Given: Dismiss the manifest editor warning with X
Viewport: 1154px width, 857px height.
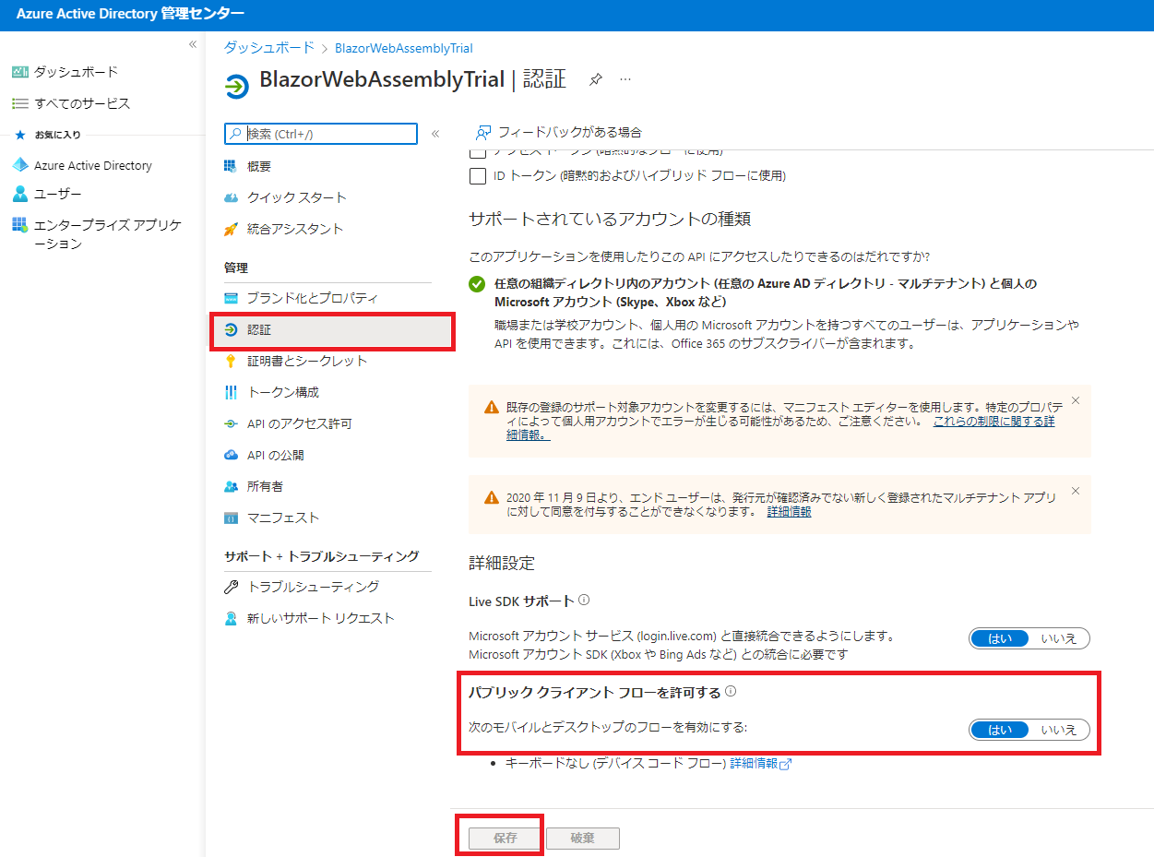Looking at the screenshot, I should click(x=1075, y=400).
